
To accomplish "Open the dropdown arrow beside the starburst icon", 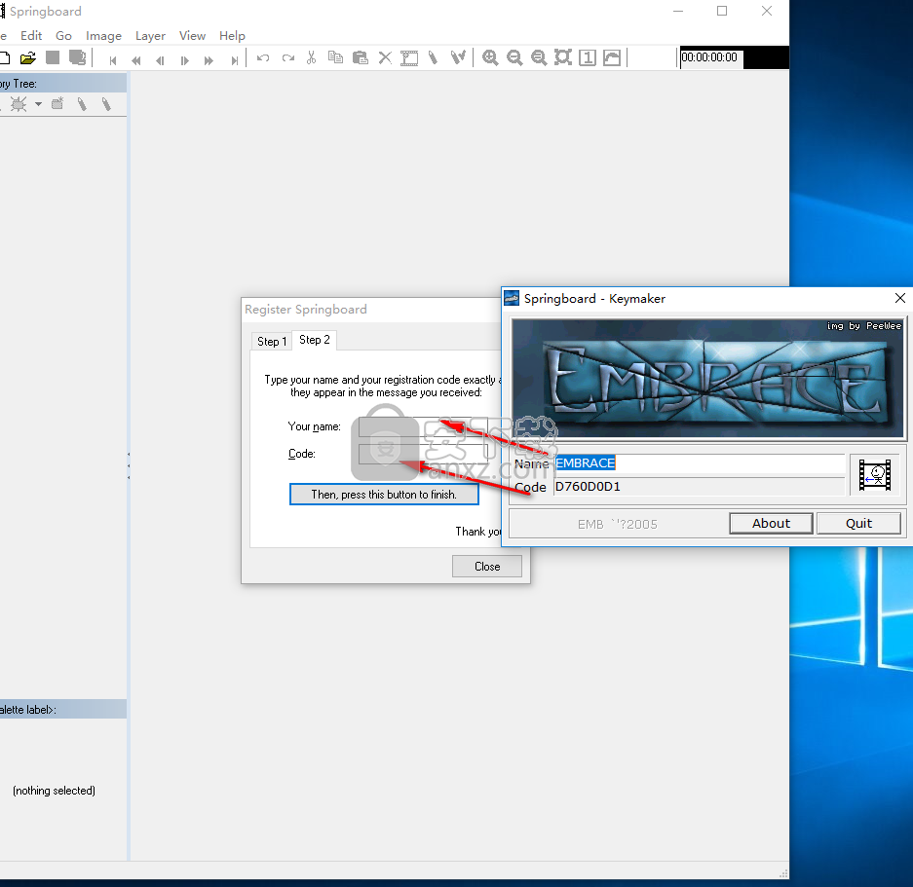I will (x=38, y=104).
